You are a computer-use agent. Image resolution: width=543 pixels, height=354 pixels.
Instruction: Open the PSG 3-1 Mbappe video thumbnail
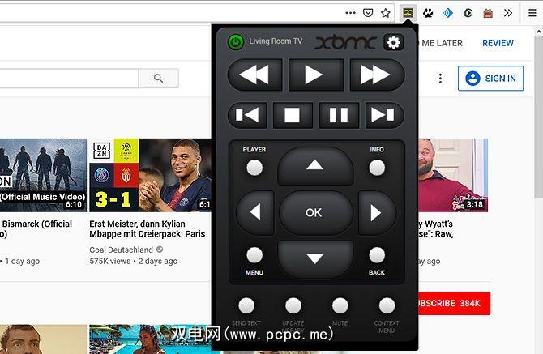150,175
